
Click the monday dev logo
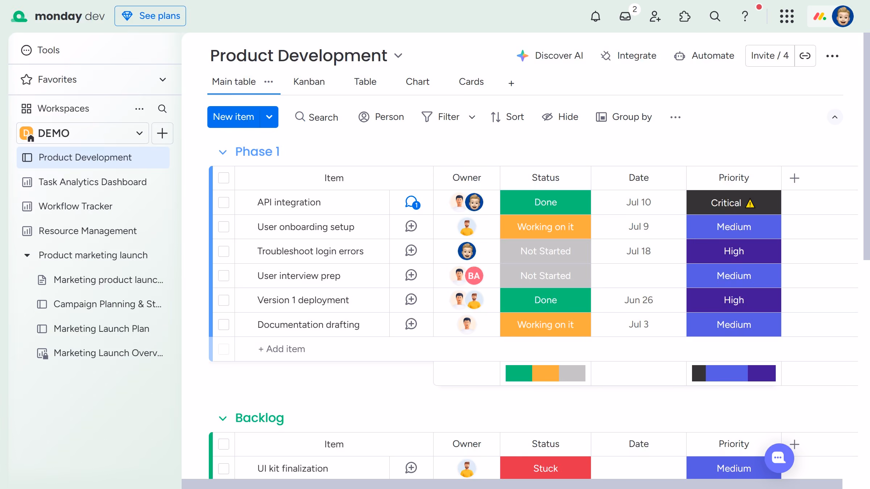[x=58, y=16]
